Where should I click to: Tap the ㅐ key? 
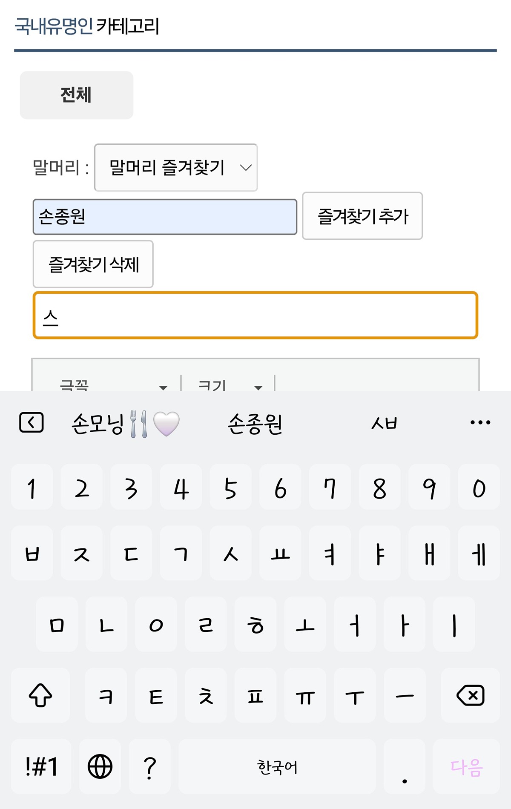pos(429,553)
